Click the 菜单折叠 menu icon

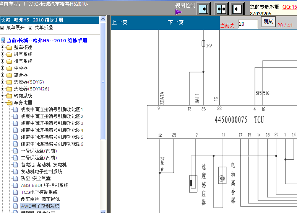tap(30, 28)
